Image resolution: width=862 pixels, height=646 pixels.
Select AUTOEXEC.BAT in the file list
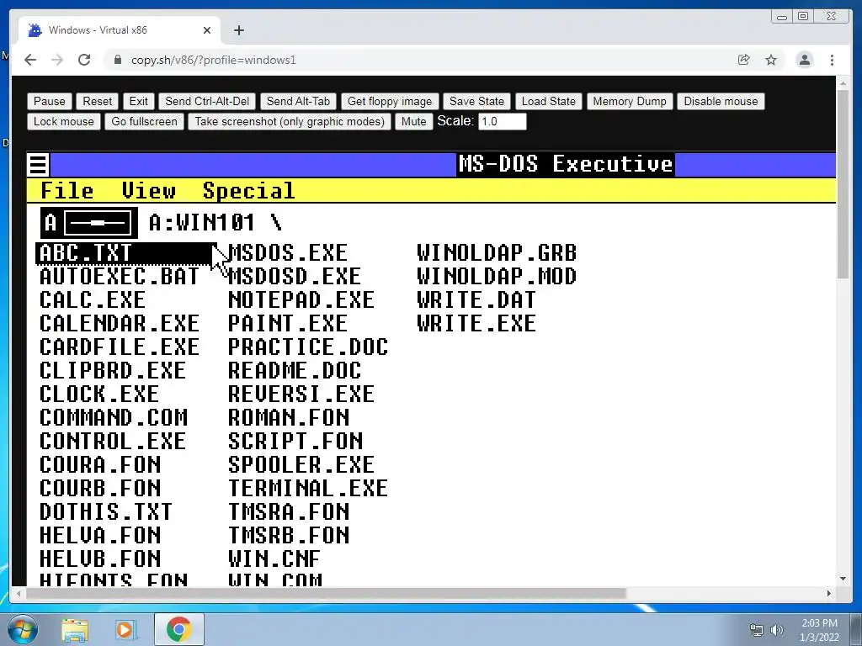[120, 276]
